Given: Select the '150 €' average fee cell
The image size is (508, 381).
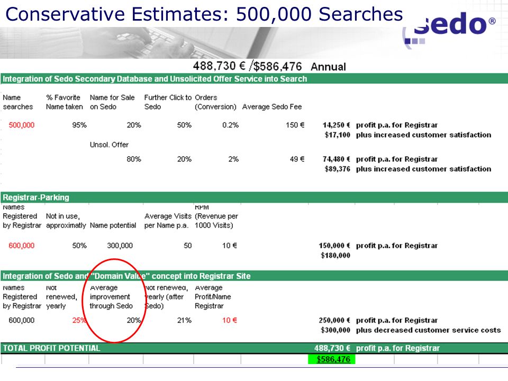Looking at the screenshot, I should tap(295, 125).
